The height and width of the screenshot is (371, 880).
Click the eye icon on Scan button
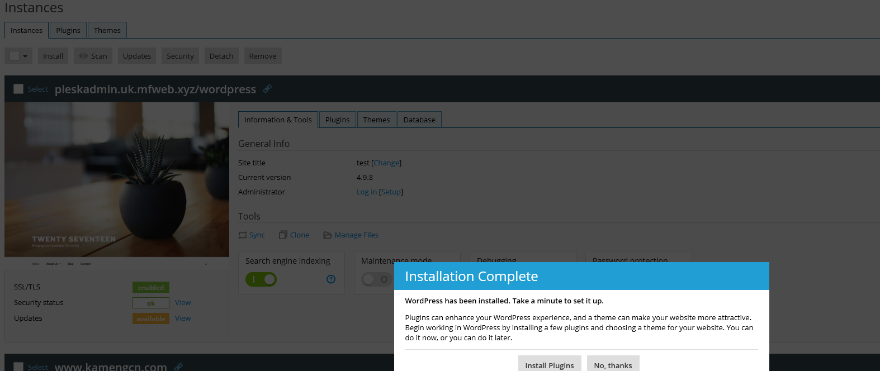[83, 56]
